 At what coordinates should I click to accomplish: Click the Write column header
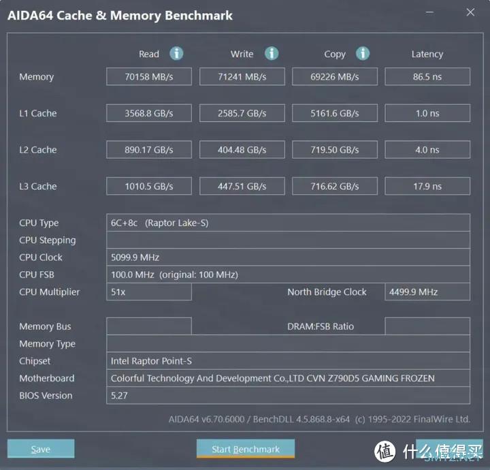coord(242,54)
